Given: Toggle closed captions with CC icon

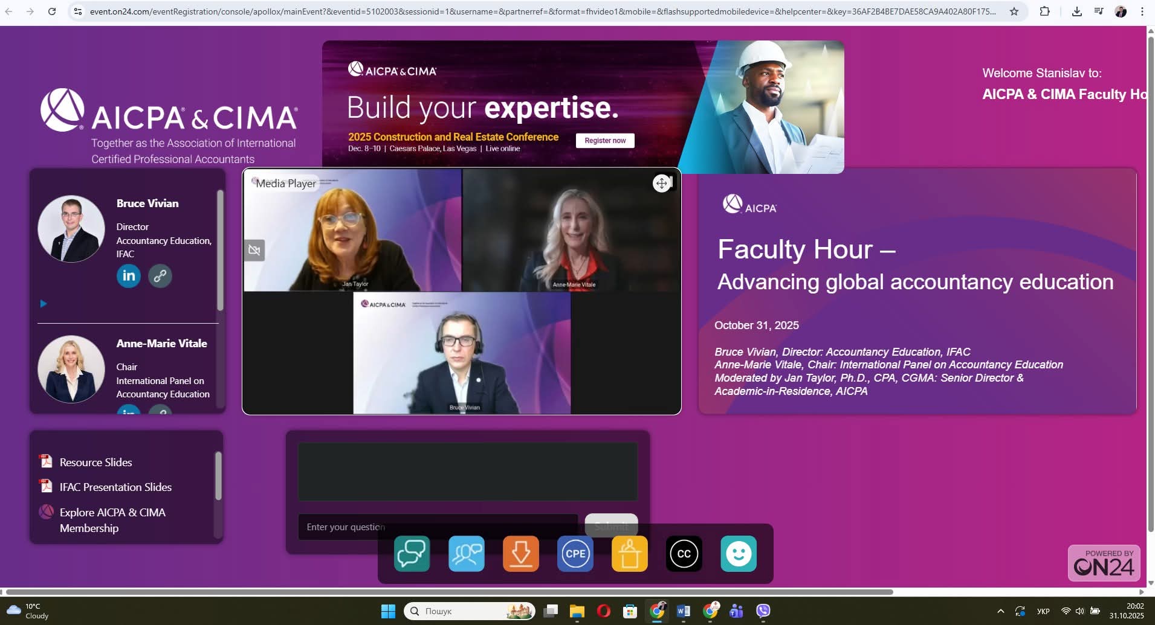Looking at the screenshot, I should click(684, 553).
